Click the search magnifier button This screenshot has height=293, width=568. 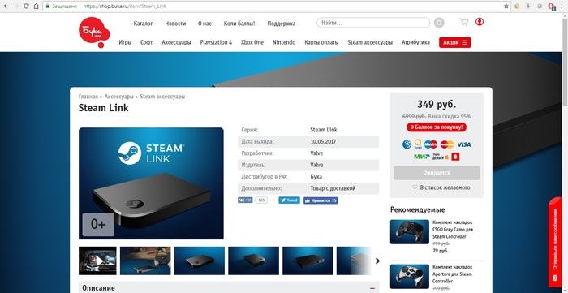[439, 24]
